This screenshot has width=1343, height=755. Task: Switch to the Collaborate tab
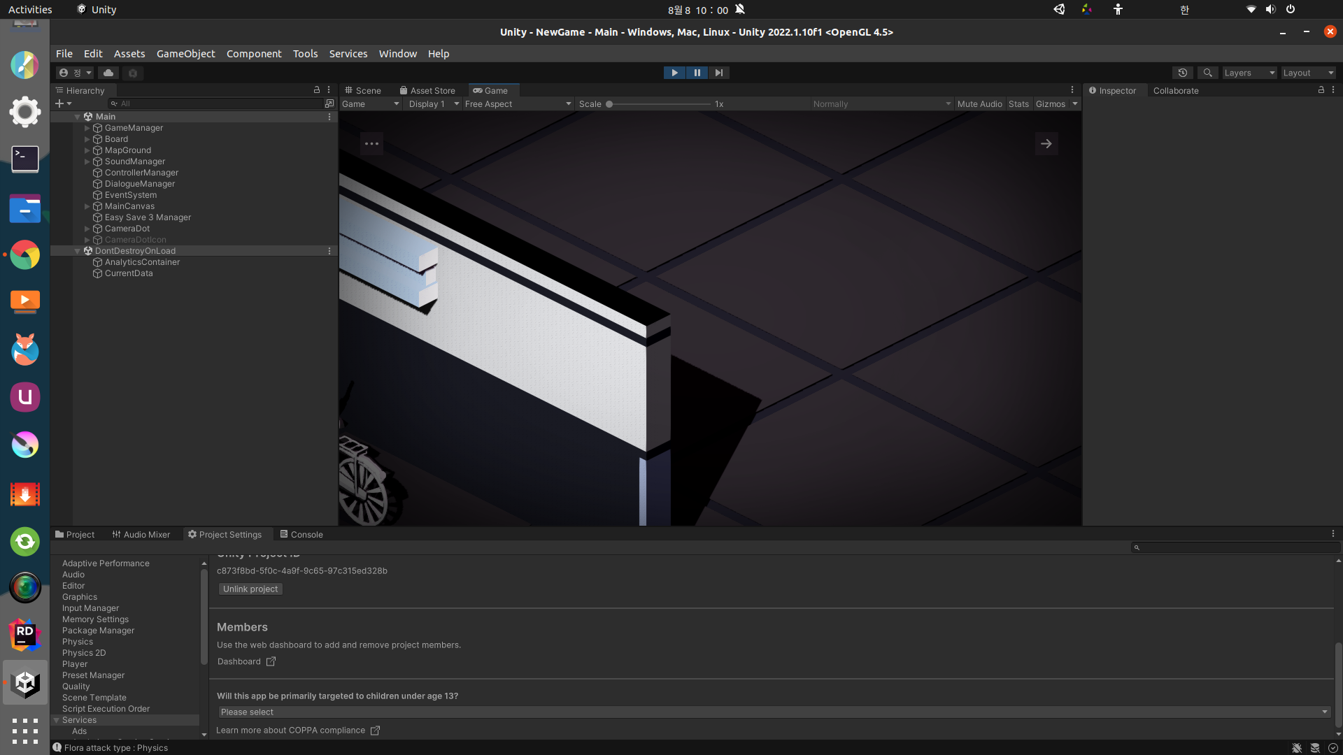1176,91
